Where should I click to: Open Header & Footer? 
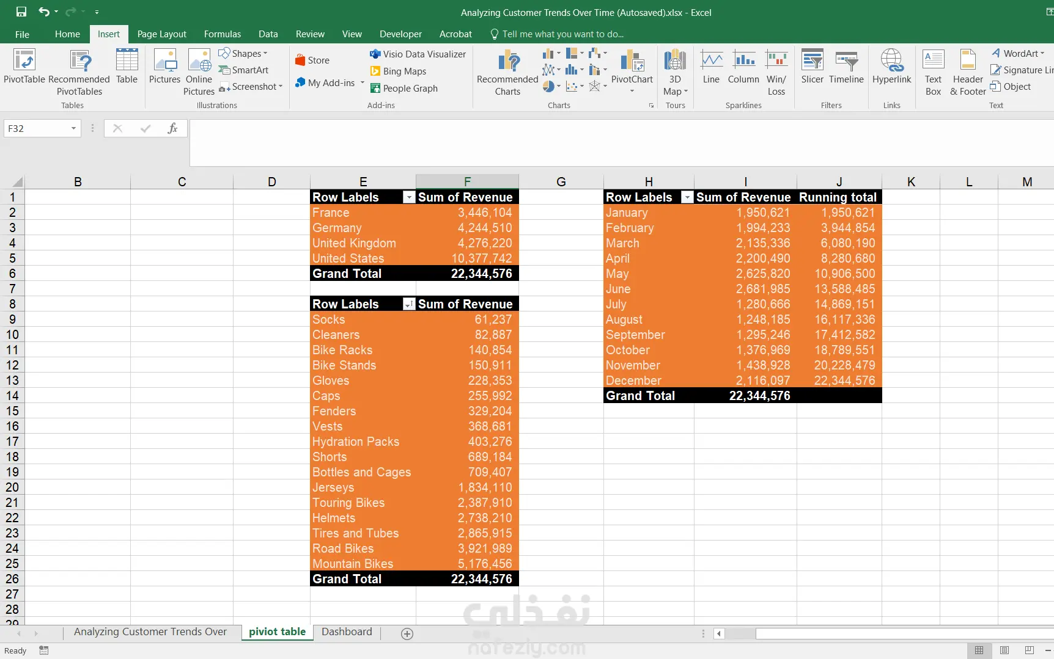[x=968, y=73]
